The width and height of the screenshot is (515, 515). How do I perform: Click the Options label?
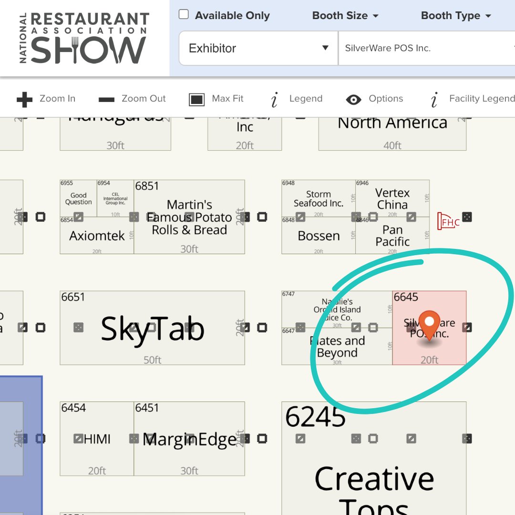coord(386,99)
